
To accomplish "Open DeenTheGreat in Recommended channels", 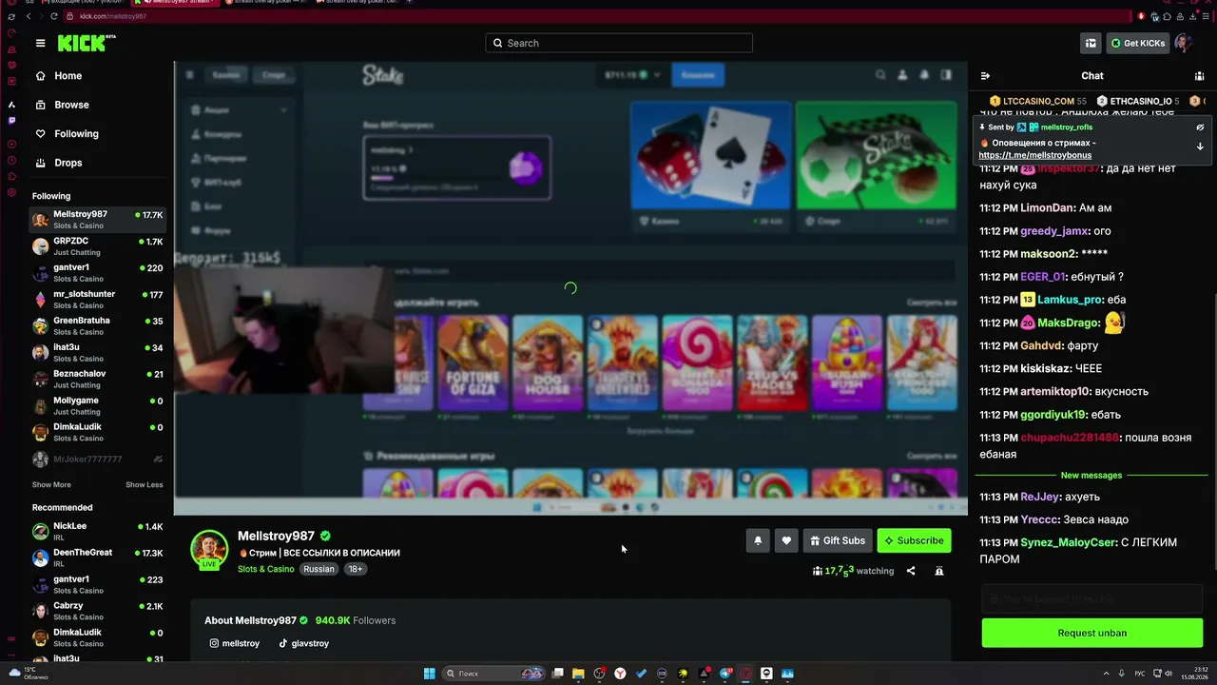I will (98, 558).
